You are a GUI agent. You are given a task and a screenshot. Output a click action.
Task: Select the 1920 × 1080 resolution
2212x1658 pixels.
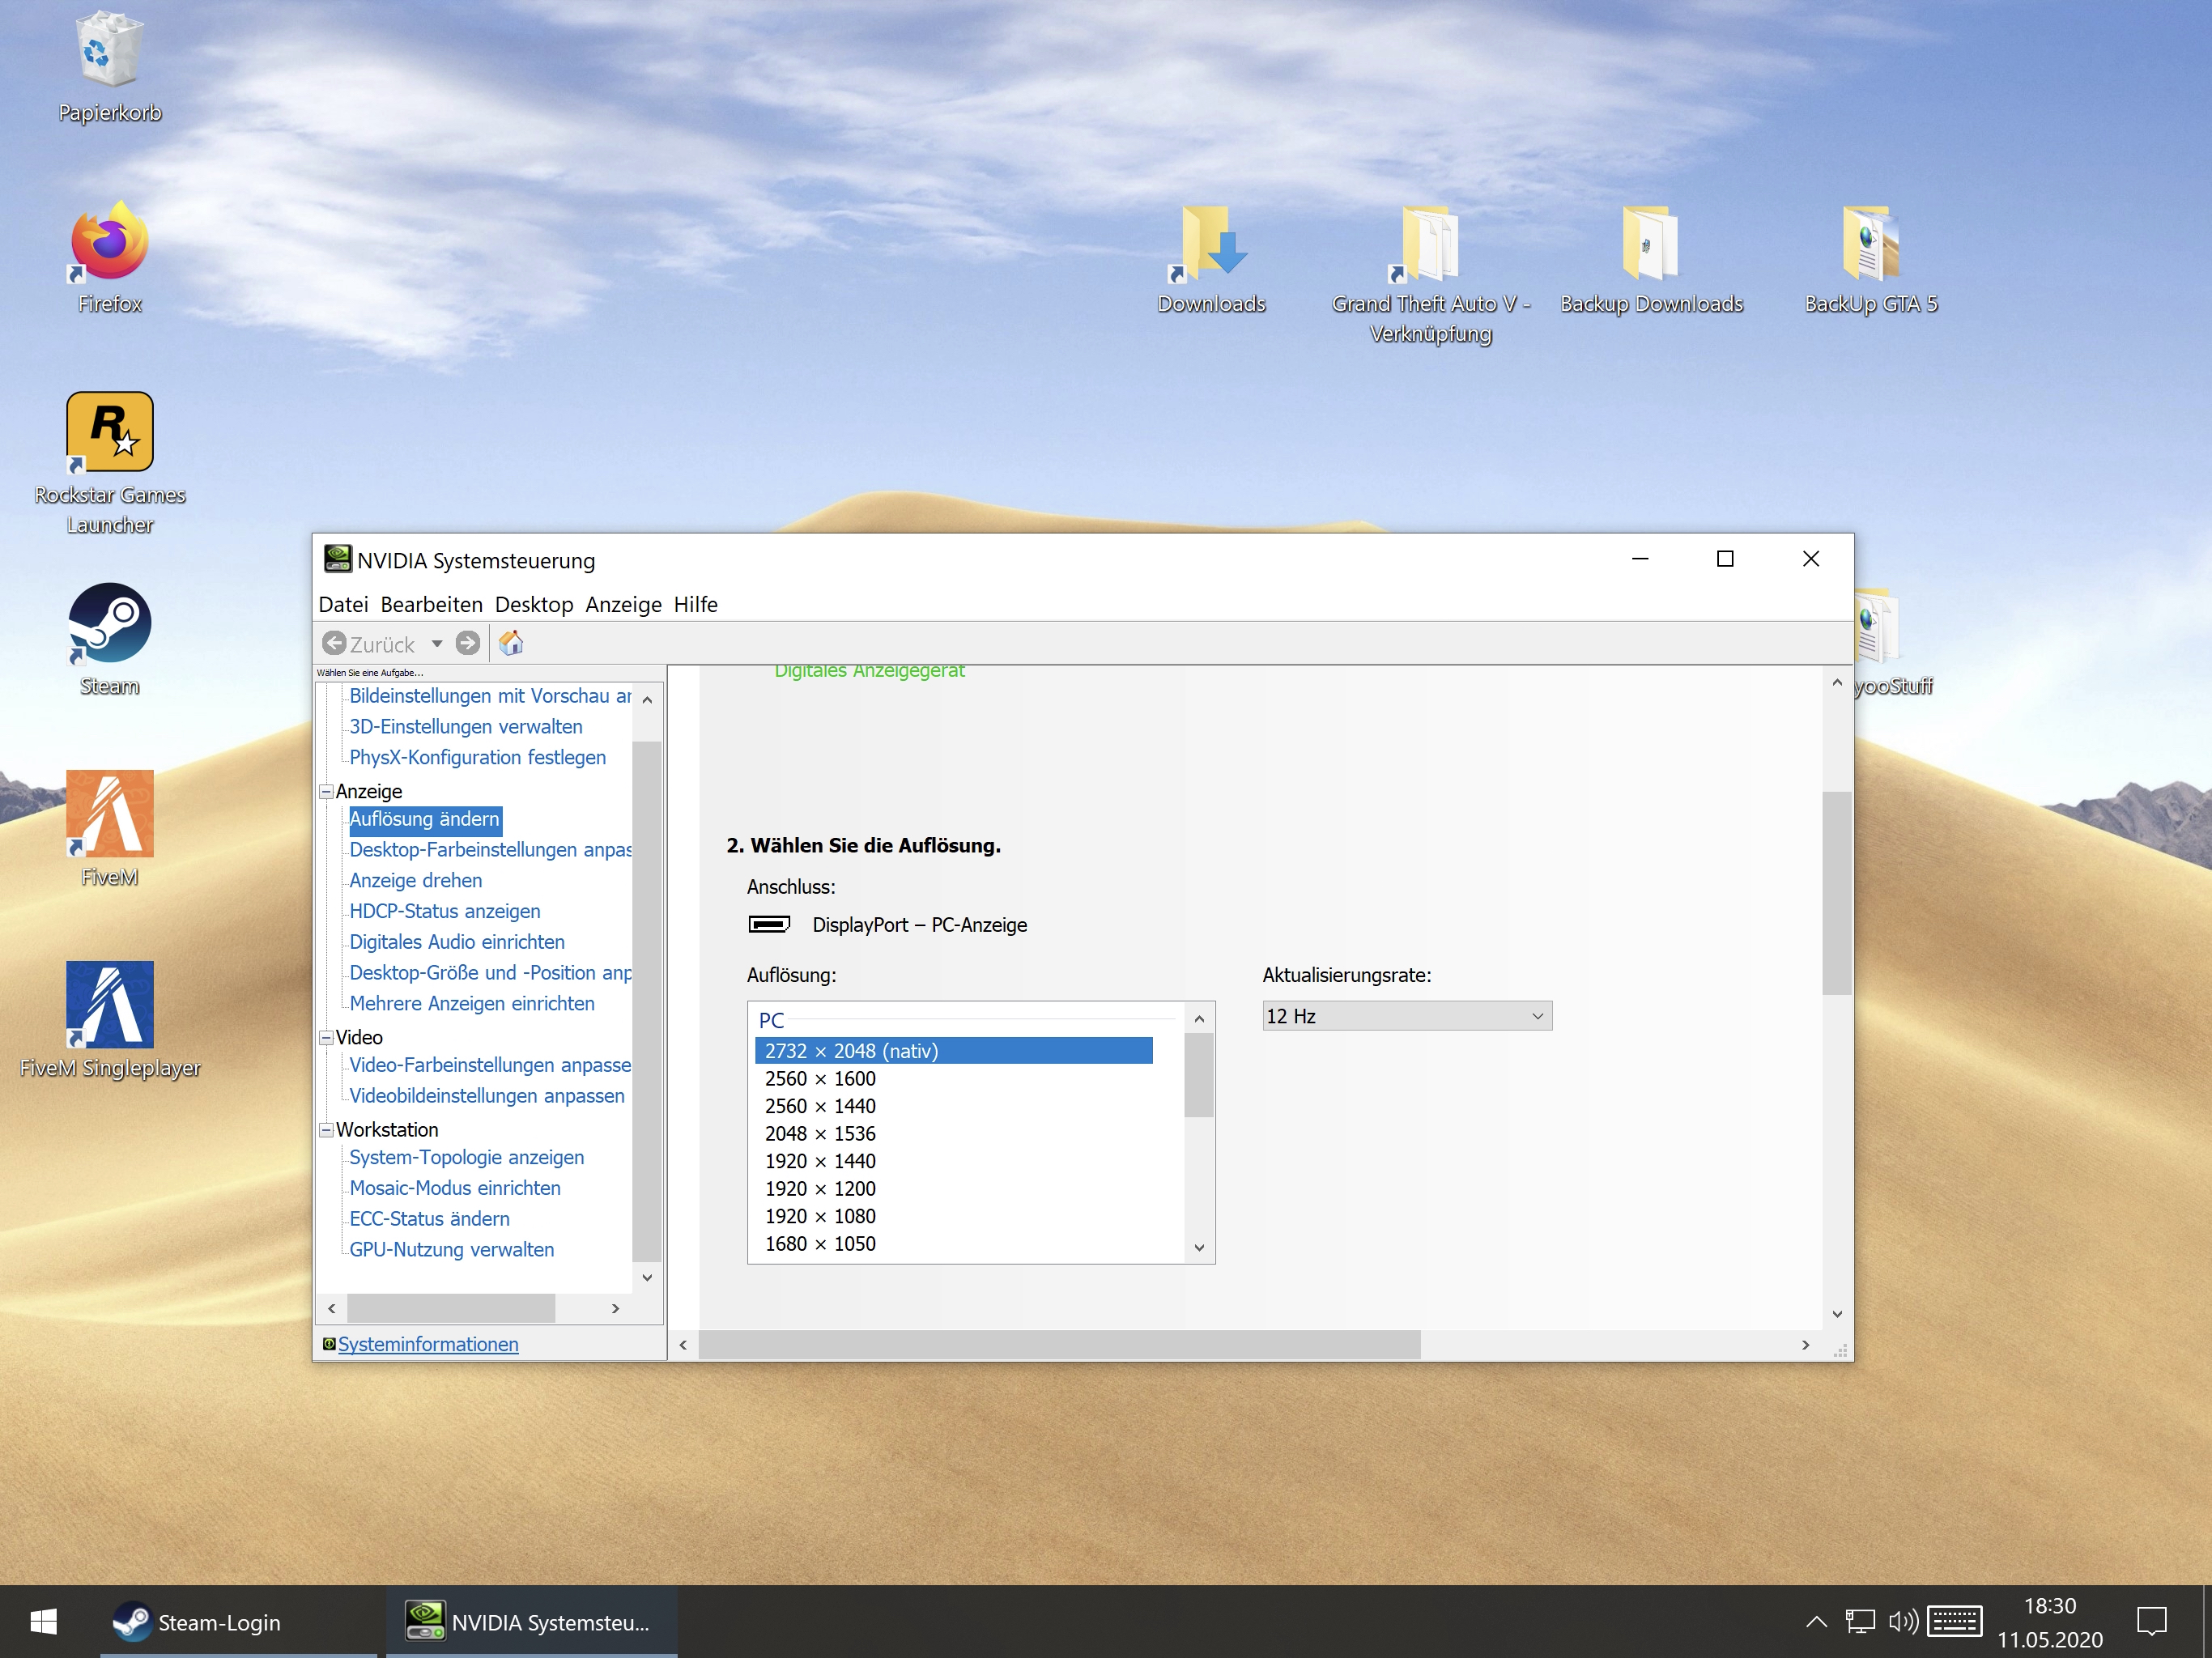point(820,1216)
